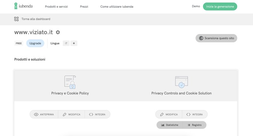Open the Registro log button

click(194, 125)
